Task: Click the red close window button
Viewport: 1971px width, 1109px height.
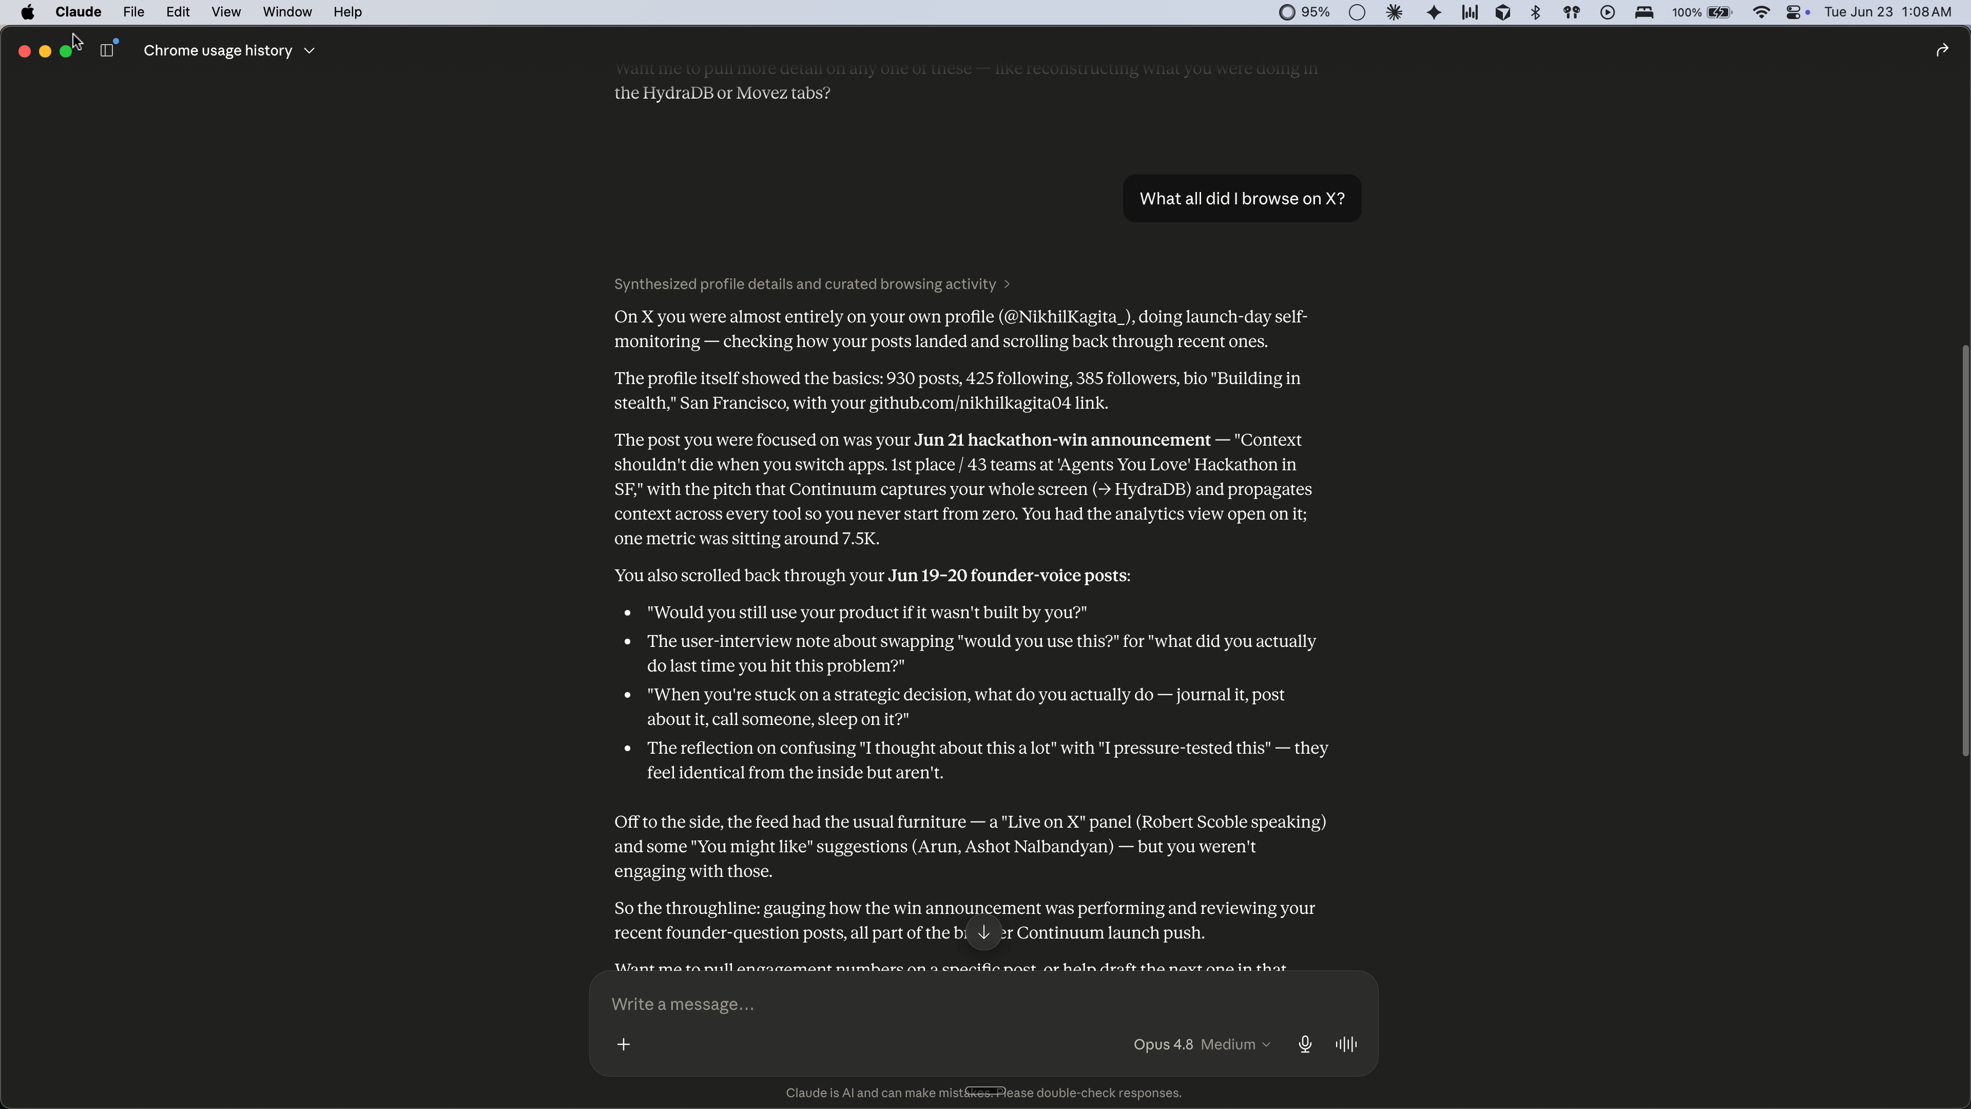Action: (x=25, y=51)
